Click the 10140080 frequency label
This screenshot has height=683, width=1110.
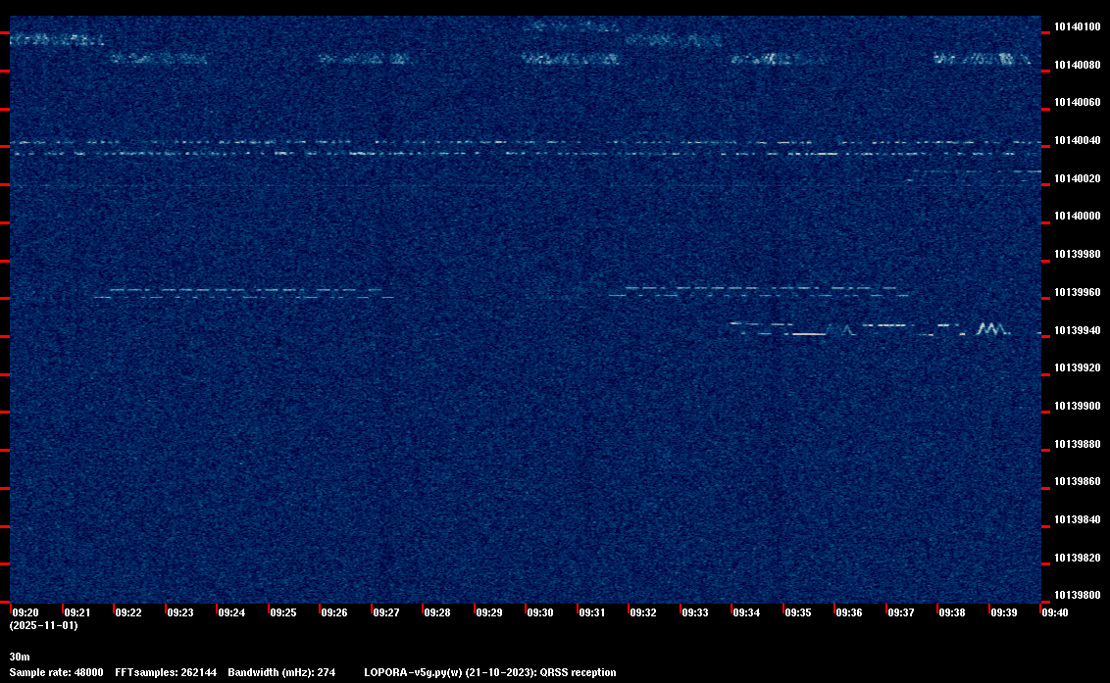click(1078, 65)
